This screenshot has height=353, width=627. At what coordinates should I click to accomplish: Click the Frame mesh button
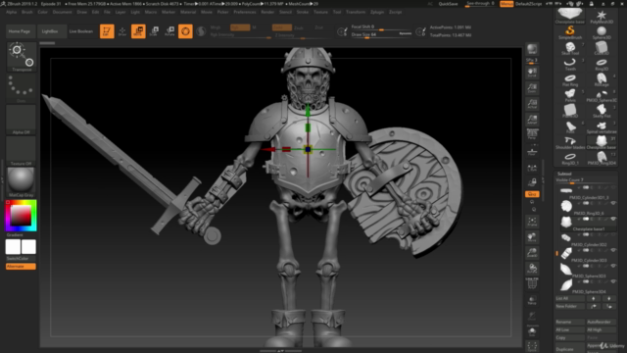coord(532,222)
